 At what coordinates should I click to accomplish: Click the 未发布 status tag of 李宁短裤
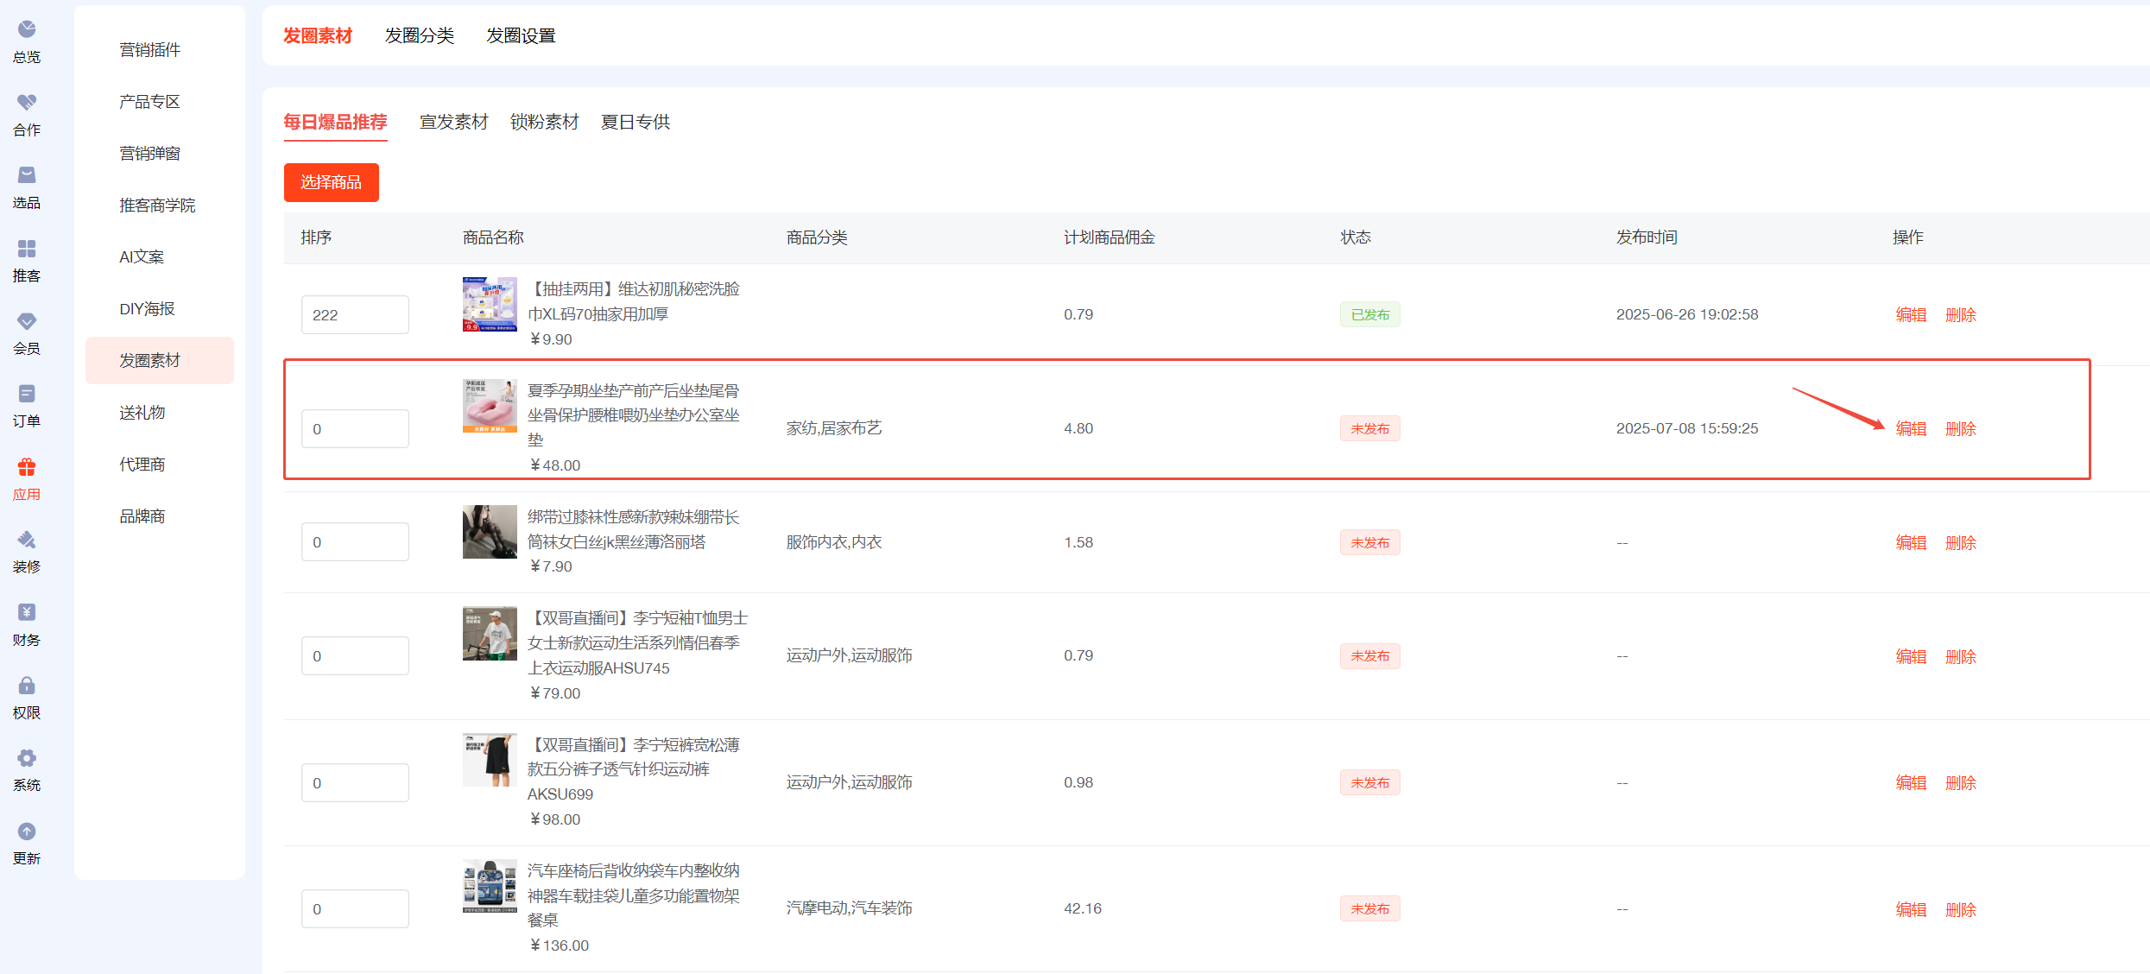coord(1369,783)
